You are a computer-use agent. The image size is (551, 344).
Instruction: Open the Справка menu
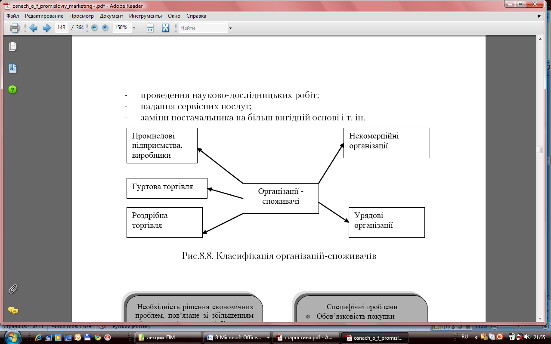(196, 16)
